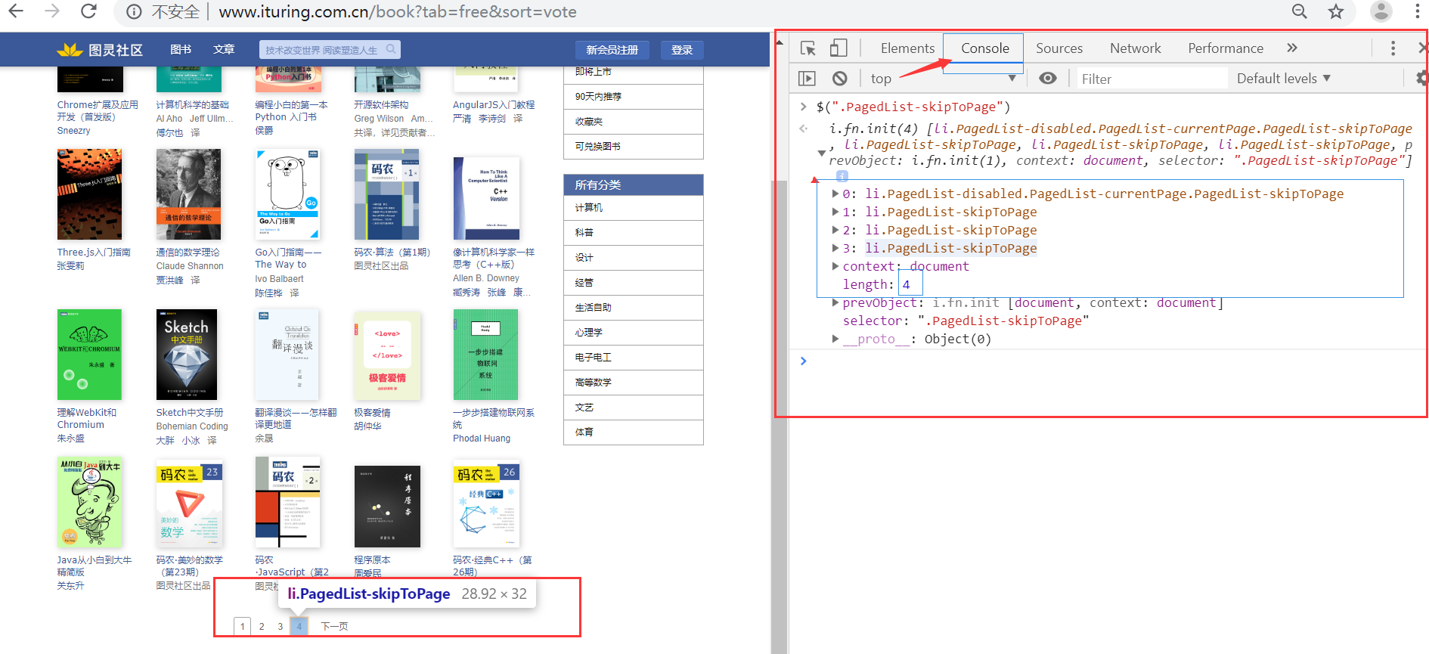Viewport: 1429px width, 654px height.
Task: Switch to the Console tab
Action: coord(984,48)
